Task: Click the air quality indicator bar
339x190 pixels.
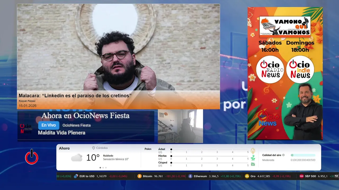Action: 303,155
